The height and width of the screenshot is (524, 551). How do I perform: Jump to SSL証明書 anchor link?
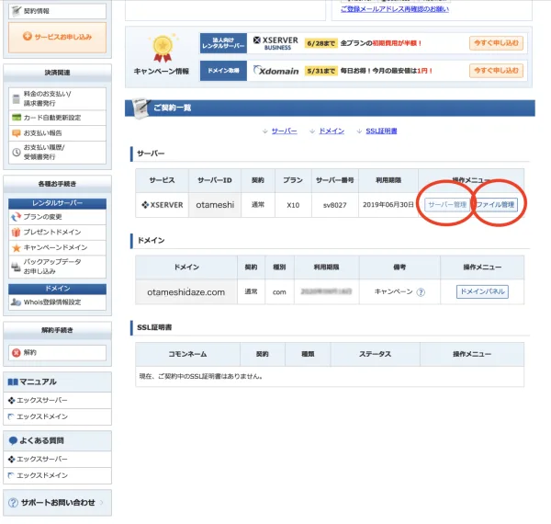pos(381,131)
